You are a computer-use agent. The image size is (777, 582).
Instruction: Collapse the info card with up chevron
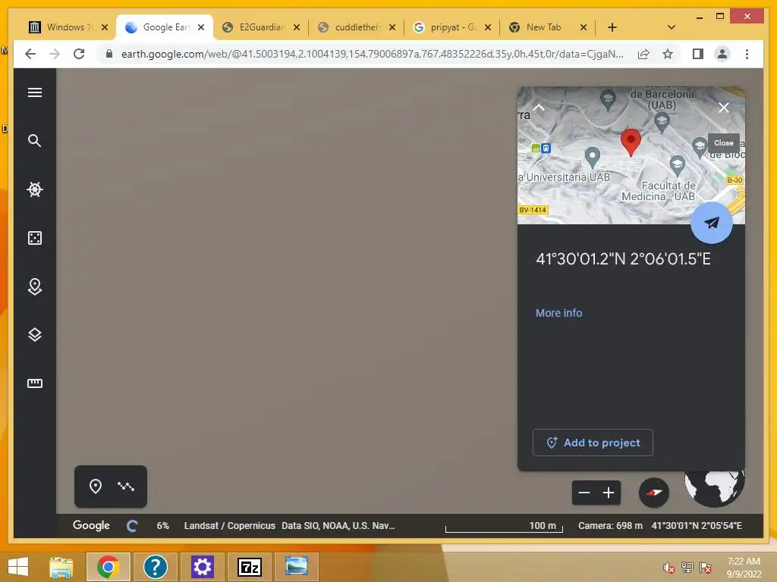point(539,108)
